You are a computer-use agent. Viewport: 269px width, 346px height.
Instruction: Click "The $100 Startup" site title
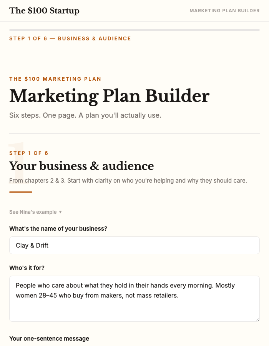[x=44, y=11]
